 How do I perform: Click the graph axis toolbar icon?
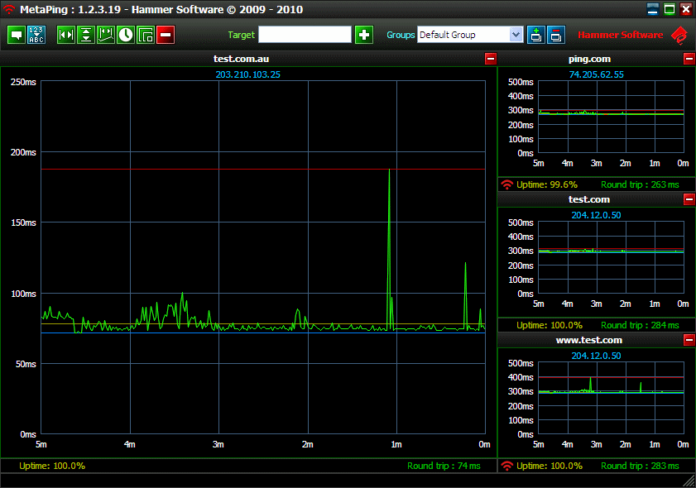106,35
